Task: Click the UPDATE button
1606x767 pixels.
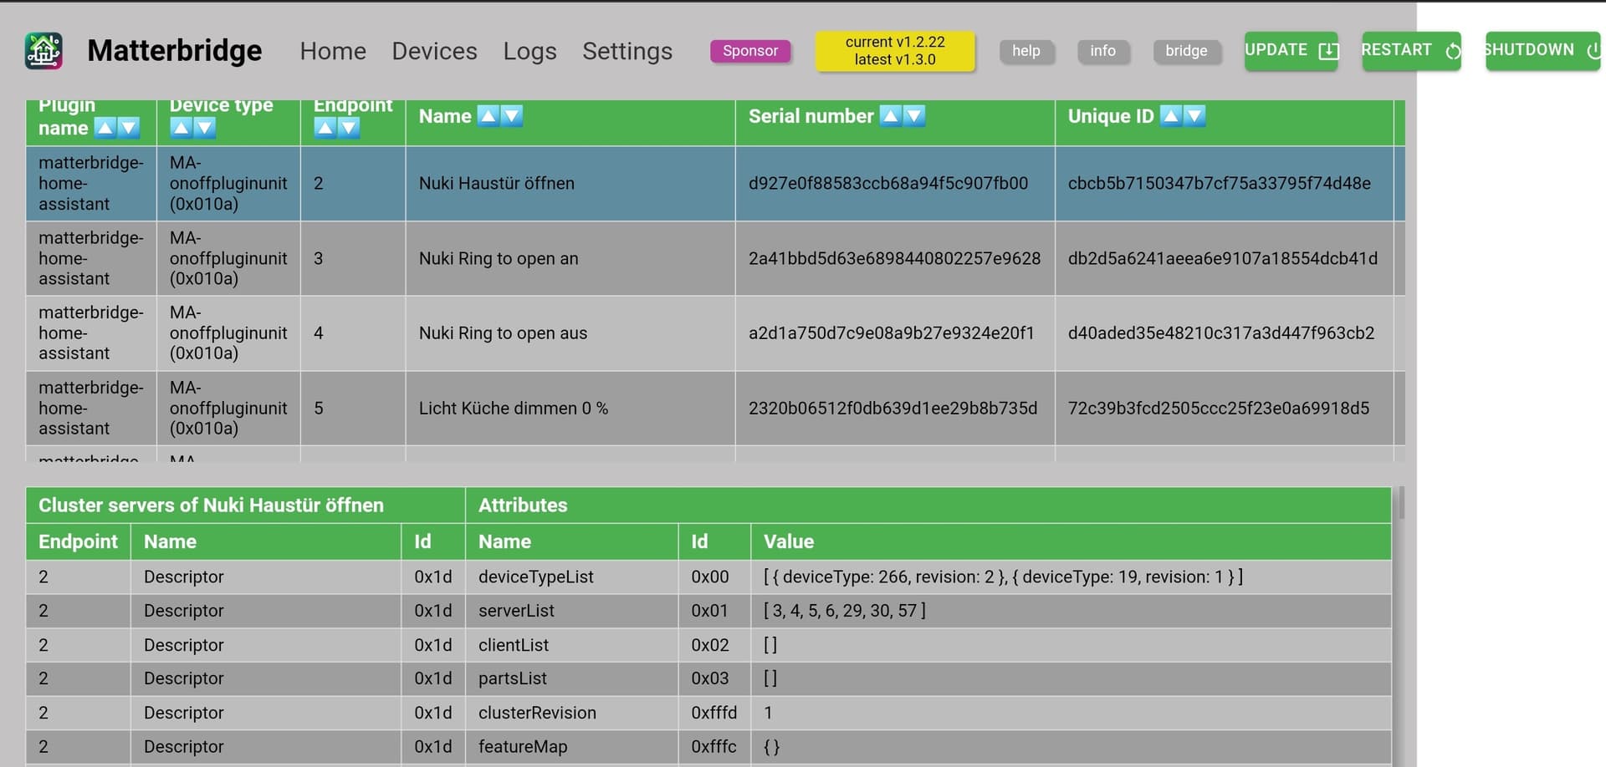Action: click(1291, 50)
